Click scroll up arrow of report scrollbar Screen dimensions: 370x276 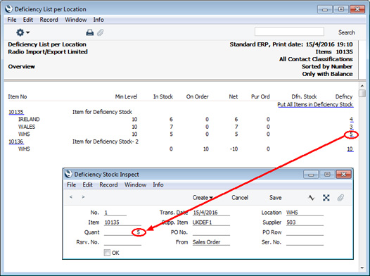[362, 85]
